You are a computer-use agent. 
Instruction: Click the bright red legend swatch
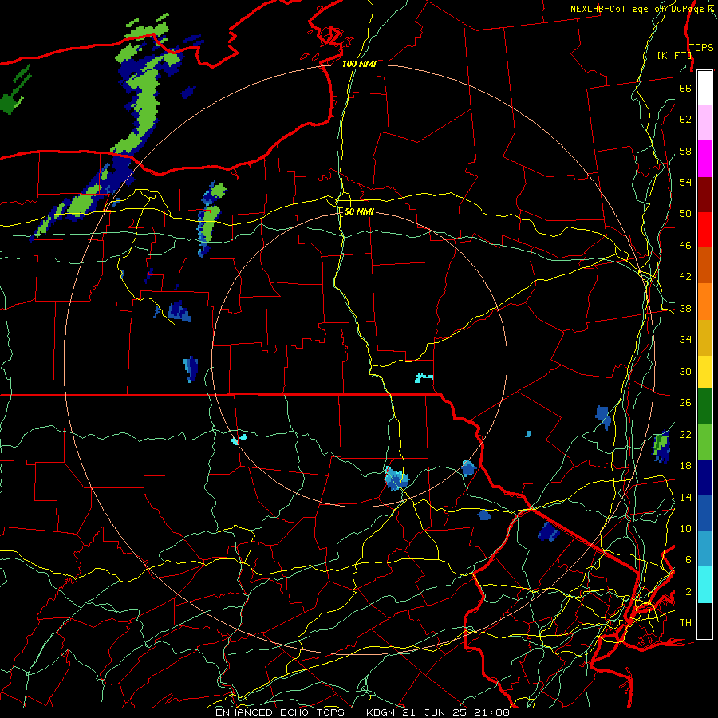pyautogui.click(x=704, y=230)
